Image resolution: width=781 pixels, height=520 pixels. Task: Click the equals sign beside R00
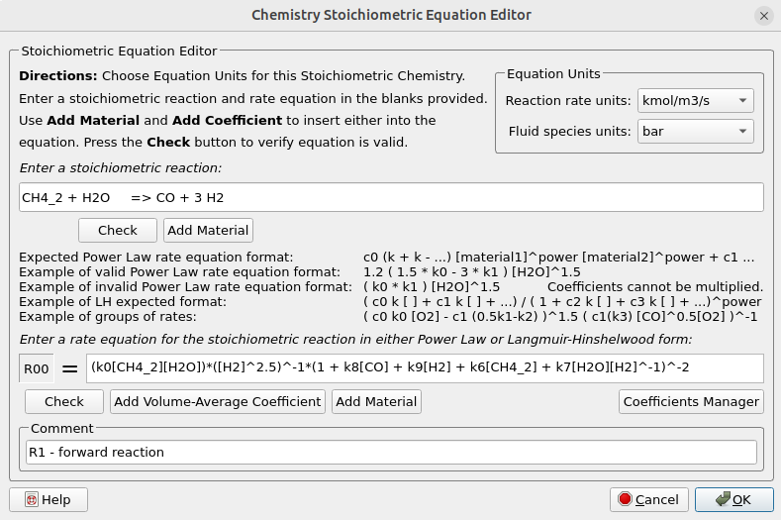click(69, 368)
